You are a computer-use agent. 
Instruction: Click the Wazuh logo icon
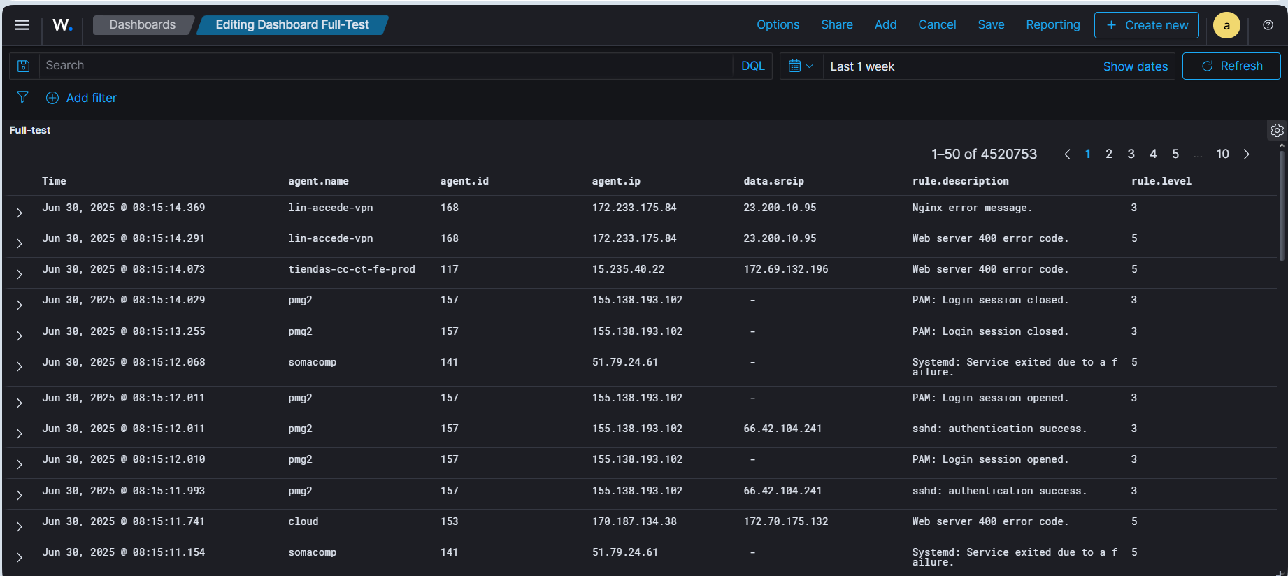(62, 25)
